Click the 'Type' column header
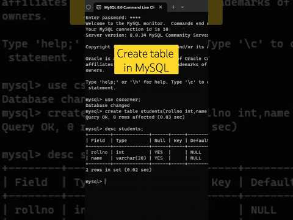Image resolution: width=293 pixels, height=220 pixels. (121, 141)
